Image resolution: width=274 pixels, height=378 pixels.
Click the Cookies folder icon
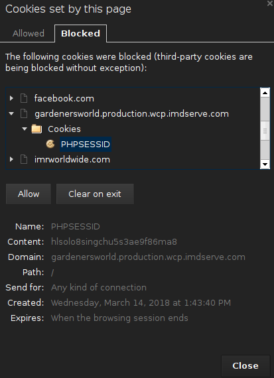[x=36, y=129]
